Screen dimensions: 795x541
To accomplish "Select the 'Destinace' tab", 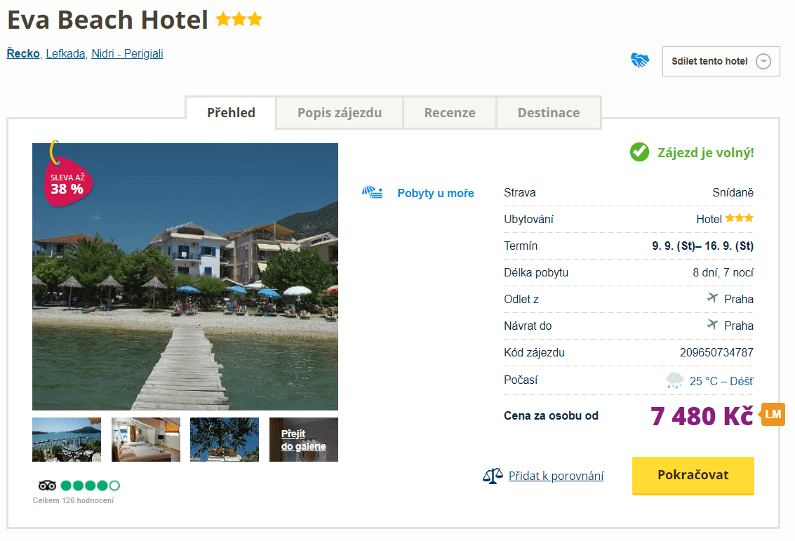I will pos(549,112).
